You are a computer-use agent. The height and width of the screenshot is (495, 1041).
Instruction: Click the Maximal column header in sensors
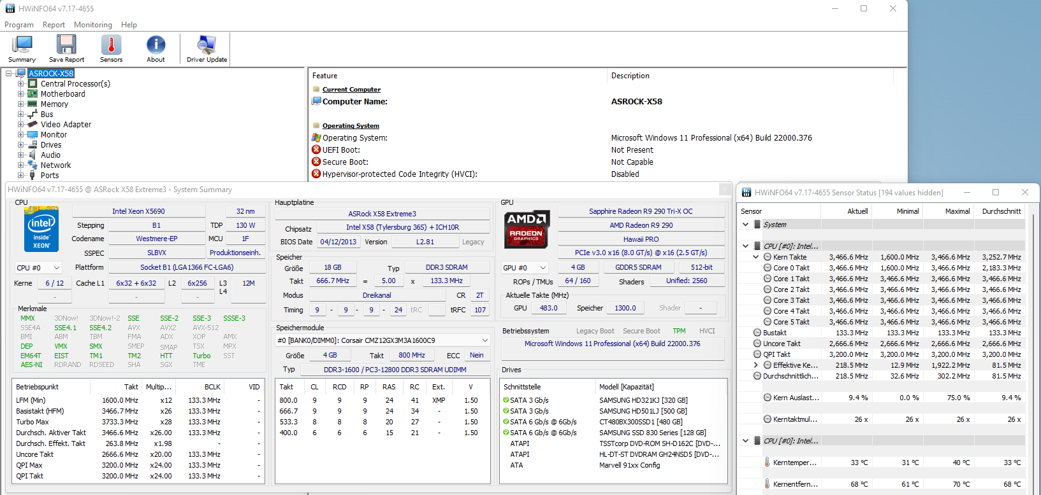[948, 211]
